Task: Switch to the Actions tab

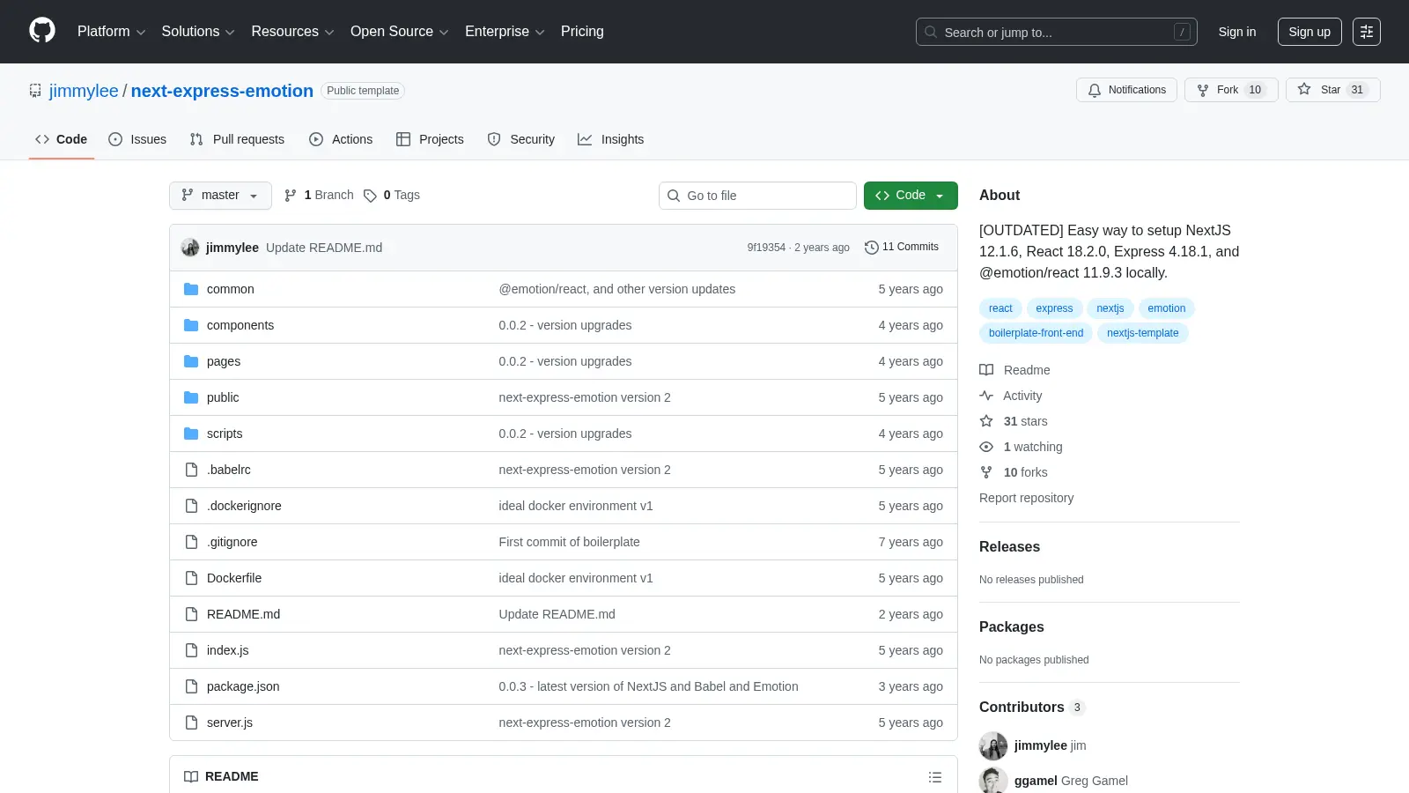Action: [341, 139]
